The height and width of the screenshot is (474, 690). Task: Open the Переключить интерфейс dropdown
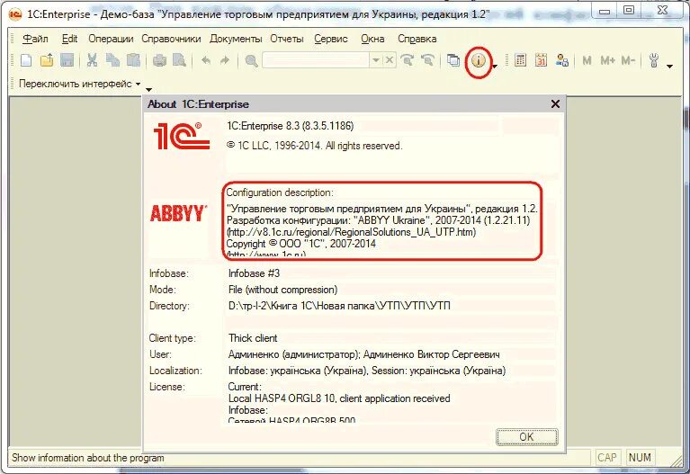click(80, 84)
